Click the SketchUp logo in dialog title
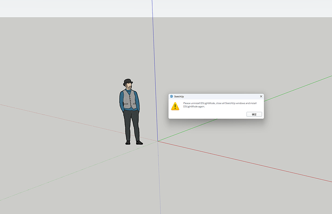 click(171, 96)
